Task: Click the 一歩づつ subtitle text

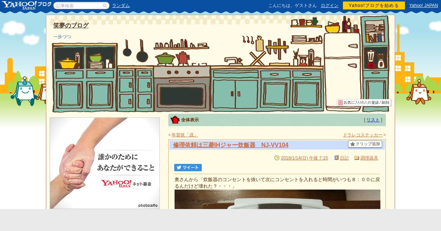Action: (62, 37)
